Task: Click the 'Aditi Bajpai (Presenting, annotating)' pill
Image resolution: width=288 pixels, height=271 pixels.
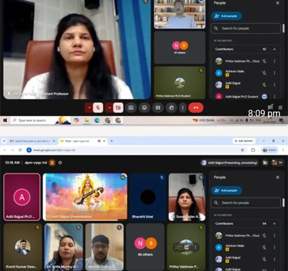Action: pos(229,163)
